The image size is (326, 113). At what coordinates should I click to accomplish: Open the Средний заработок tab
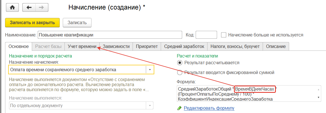click(x=184, y=46)
